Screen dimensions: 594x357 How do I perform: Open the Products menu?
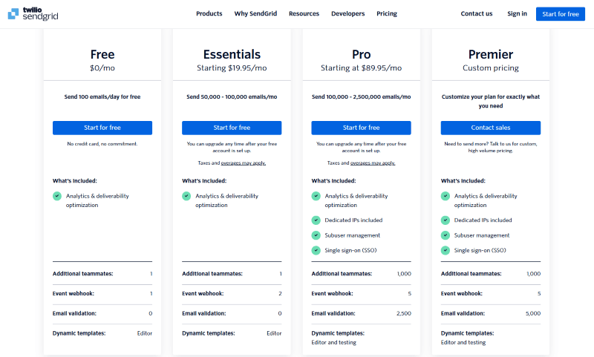[209, 13]
